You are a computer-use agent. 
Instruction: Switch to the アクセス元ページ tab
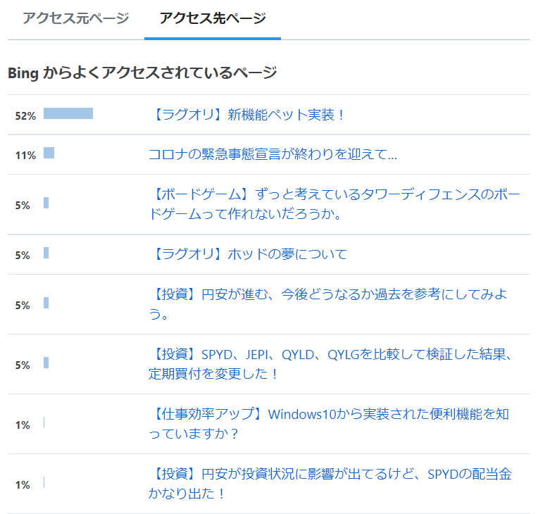(76, 18)
